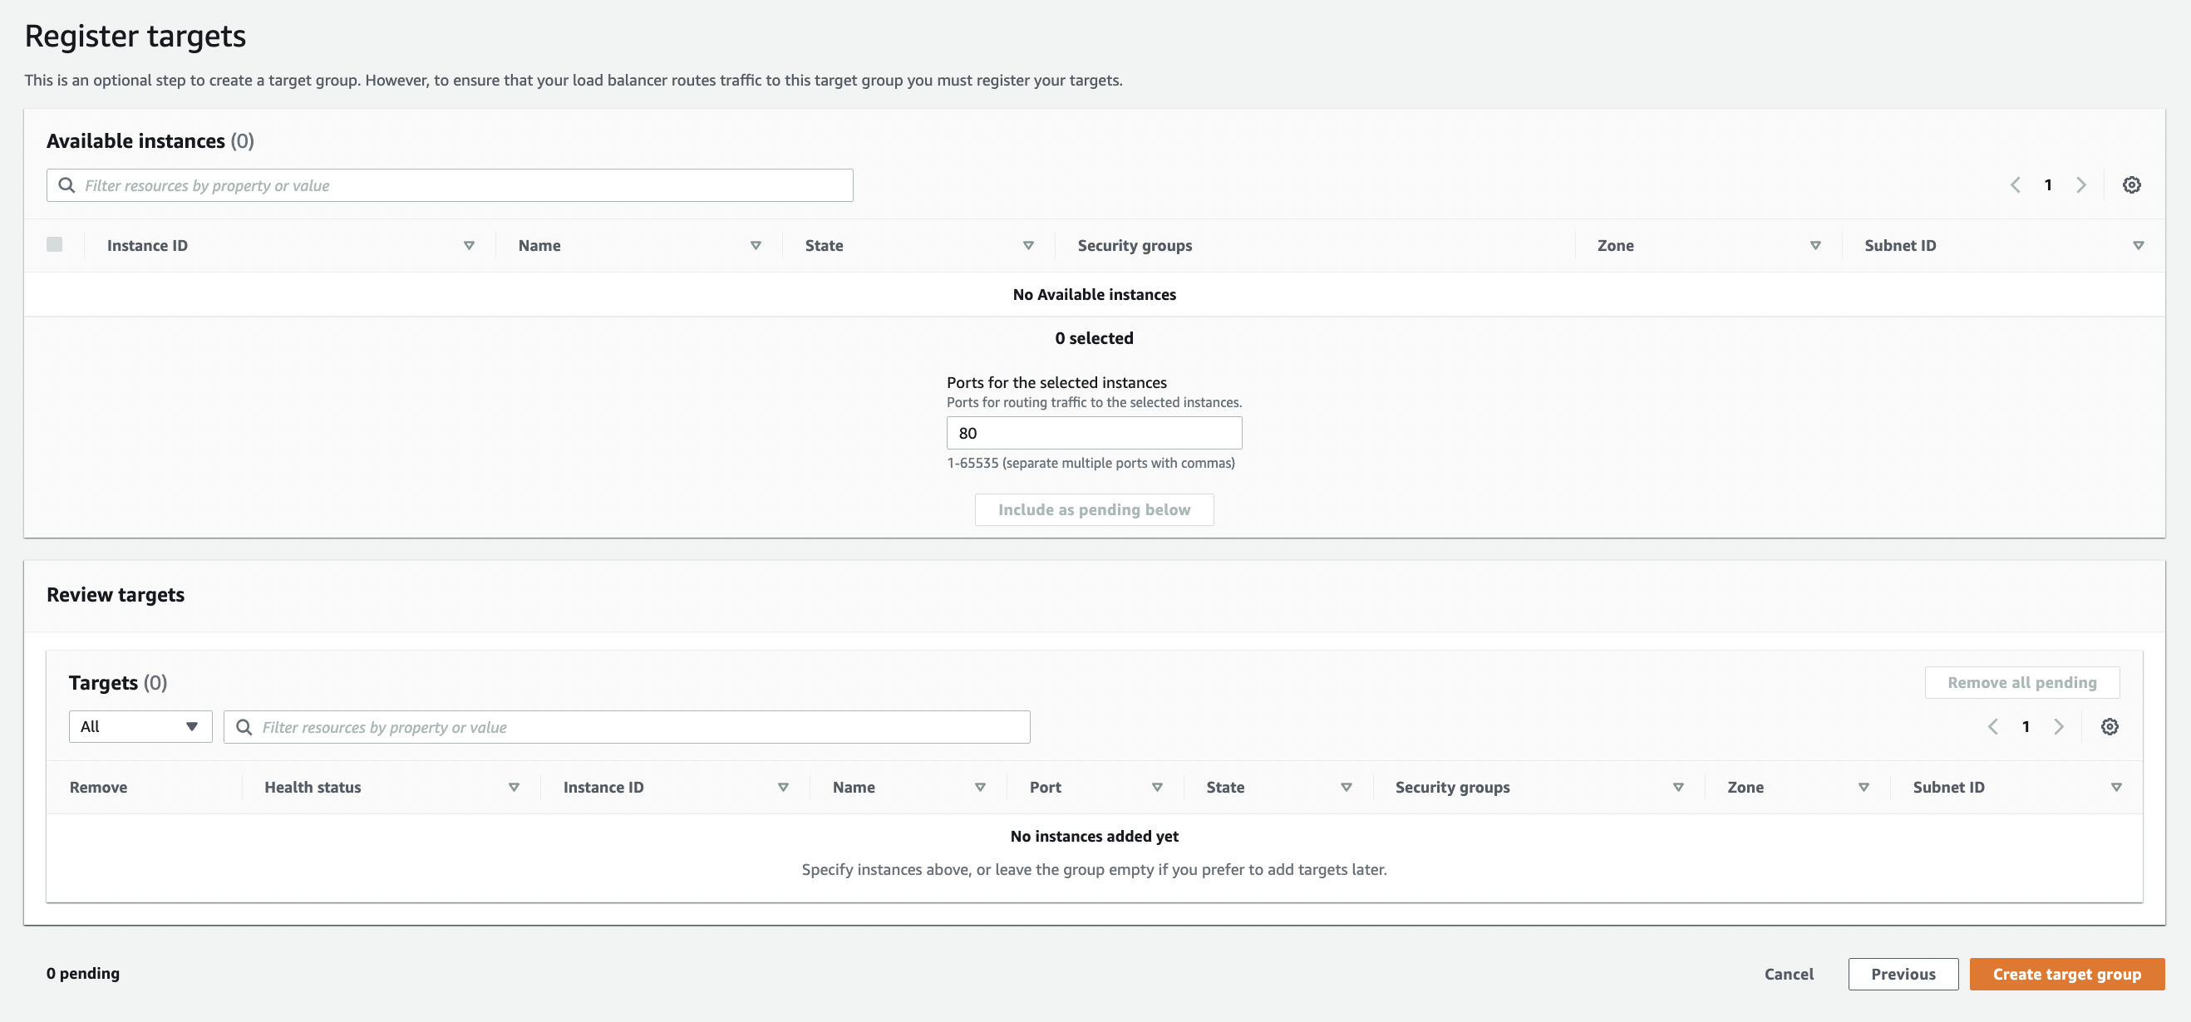Sort Targets by Health status arrow
Viewport: 2191px width, 1022px height.
click(514, 788)
